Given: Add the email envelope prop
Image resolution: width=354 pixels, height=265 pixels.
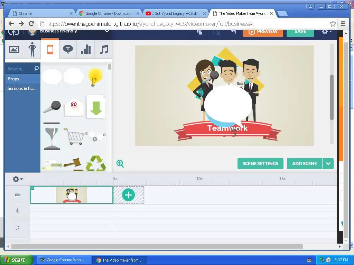Looking at the screenshot, I should [74, 108].
